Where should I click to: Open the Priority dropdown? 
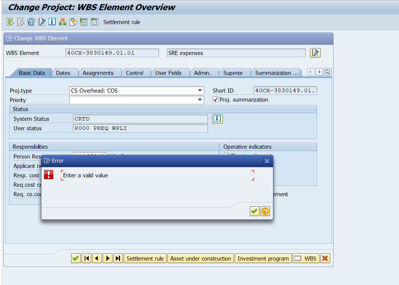[x=200, y=100]
